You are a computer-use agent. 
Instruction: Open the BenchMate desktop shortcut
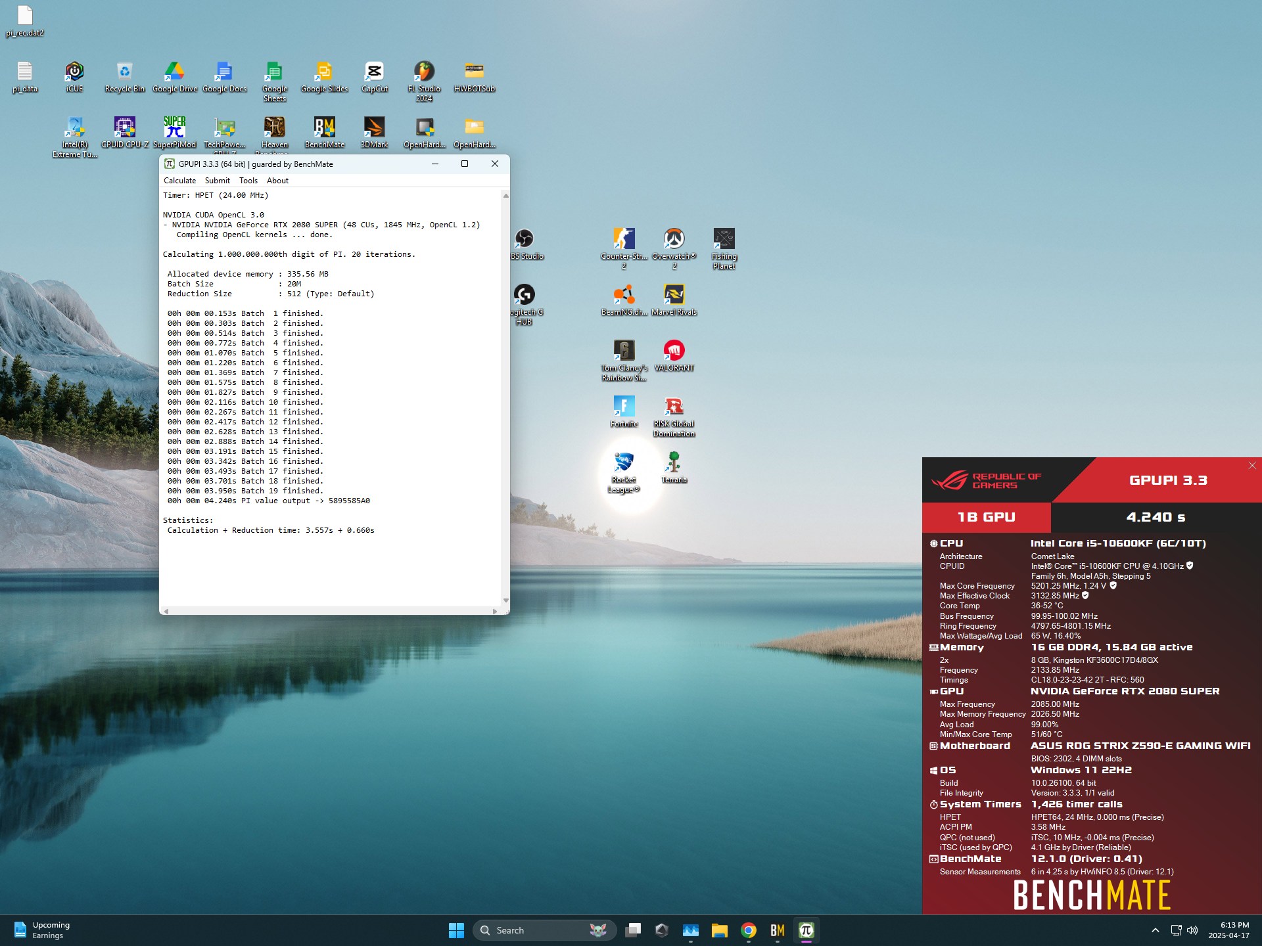[x=324, y=133]
